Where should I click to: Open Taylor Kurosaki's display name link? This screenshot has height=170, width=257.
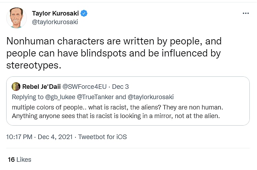click(x=55, y=13)
